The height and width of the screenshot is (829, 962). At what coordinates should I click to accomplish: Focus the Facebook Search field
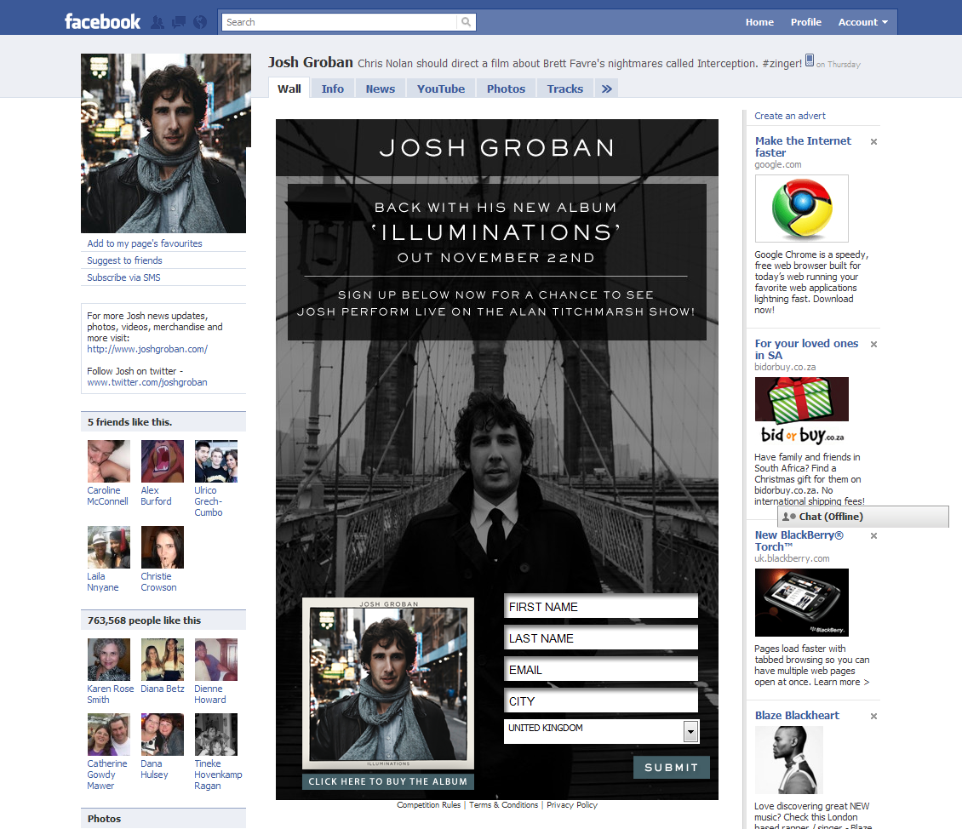click(x=340, y=22)
